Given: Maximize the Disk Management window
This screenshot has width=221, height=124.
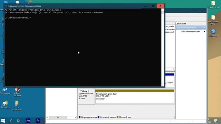Looking at the screenshot, I should tap(195, 11).
